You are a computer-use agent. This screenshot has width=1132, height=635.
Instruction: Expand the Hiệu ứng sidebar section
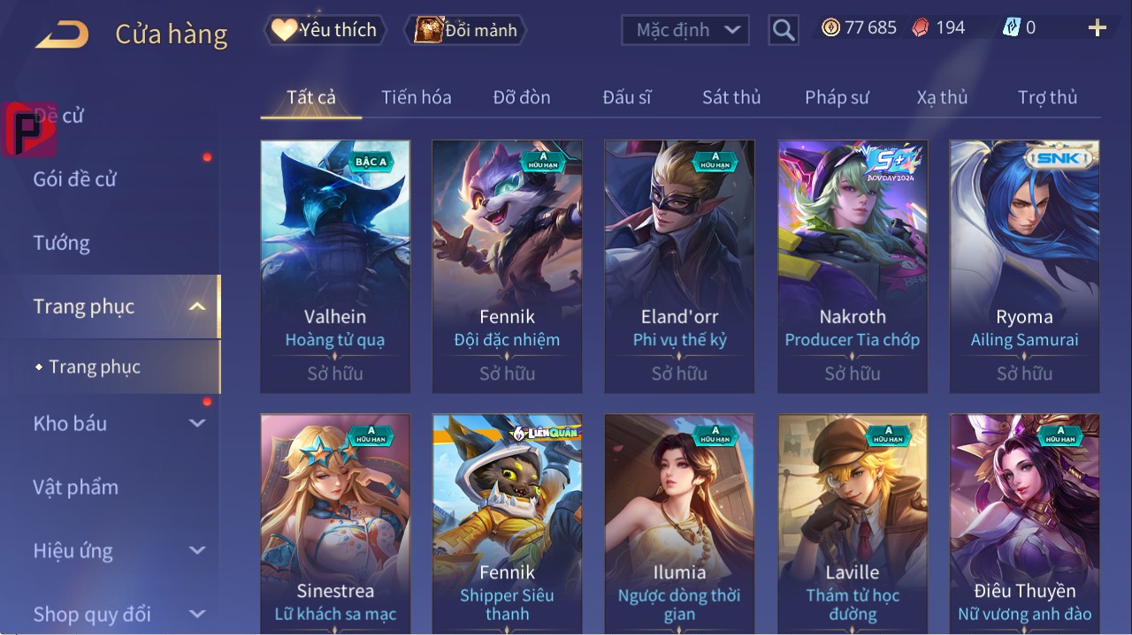click(x=197, y=550)
